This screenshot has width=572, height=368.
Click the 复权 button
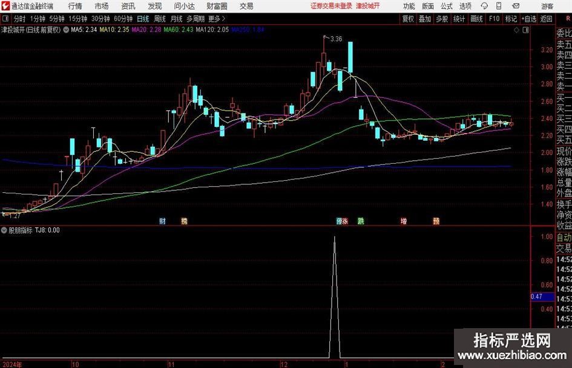coord(408,19)
